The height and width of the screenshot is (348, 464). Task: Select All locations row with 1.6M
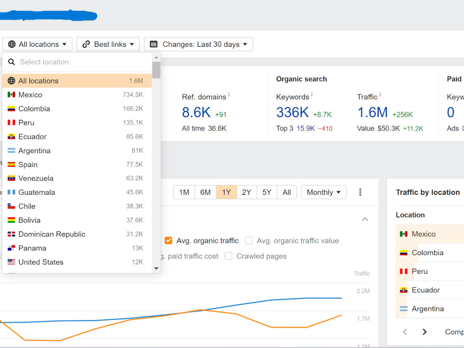click(77, 81)
